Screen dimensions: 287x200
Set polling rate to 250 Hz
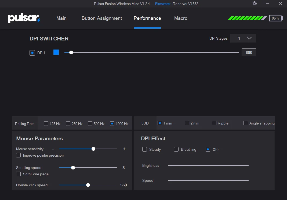68,123
